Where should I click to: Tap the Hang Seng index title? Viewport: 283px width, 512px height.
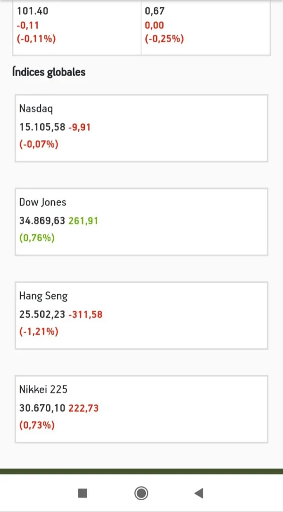click(x=43, y=296)
